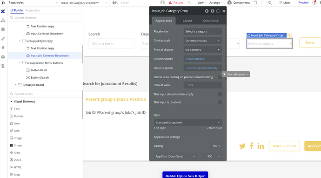Edit the Placeholder text field
Viewport: 321px width, 178px height.
coord(203,31)
